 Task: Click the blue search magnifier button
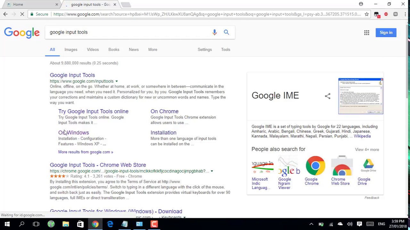pos(226,32)
